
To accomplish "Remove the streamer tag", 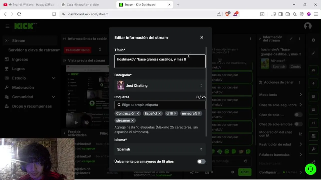I will point(132,120).
